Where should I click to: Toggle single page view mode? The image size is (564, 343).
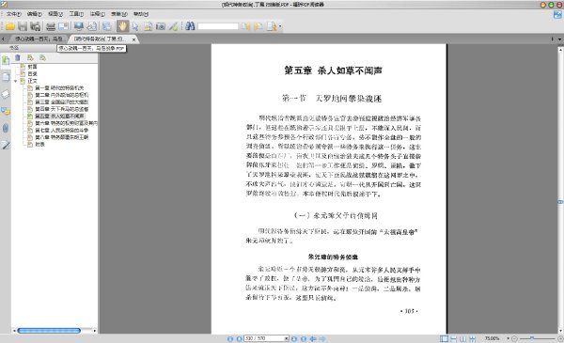pos(445,338)
